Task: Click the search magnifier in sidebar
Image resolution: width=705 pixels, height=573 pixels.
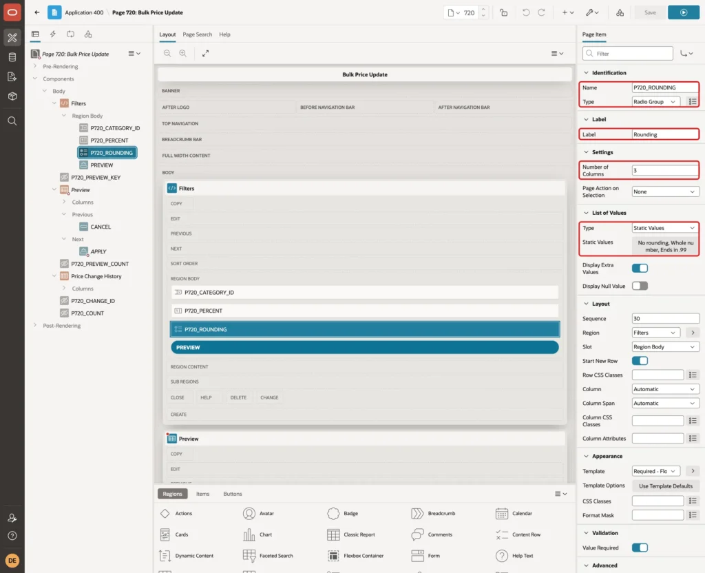Action: pyautogui.click(x=12, y=121)
